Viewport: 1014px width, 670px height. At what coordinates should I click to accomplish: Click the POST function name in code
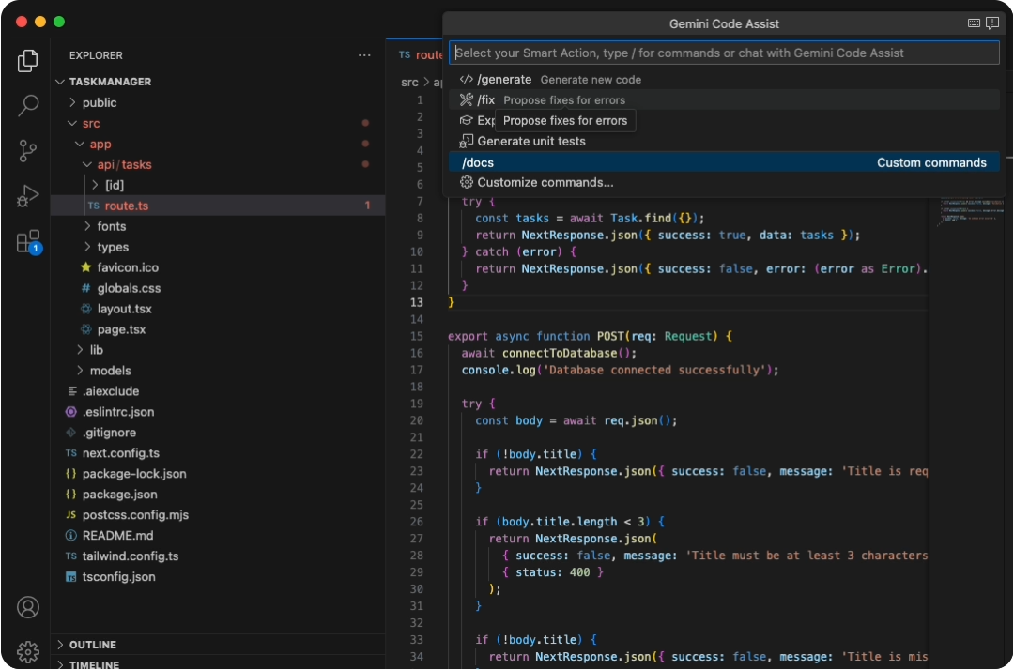pyautogui.click(x=610, y=336)
